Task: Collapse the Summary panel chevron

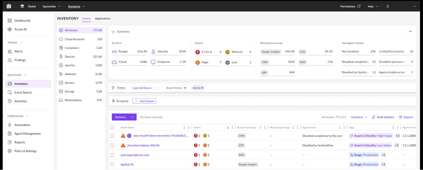Action: coord(410,31)
